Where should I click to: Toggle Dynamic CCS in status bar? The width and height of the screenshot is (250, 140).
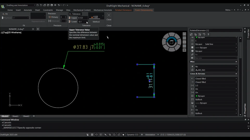click(x=133, y=135)
